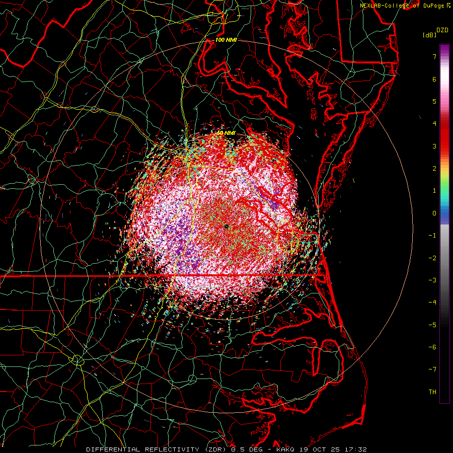Click the -4 value on the dB scale
This screenshot has width=453, height=453.
(x=432, y=303)
